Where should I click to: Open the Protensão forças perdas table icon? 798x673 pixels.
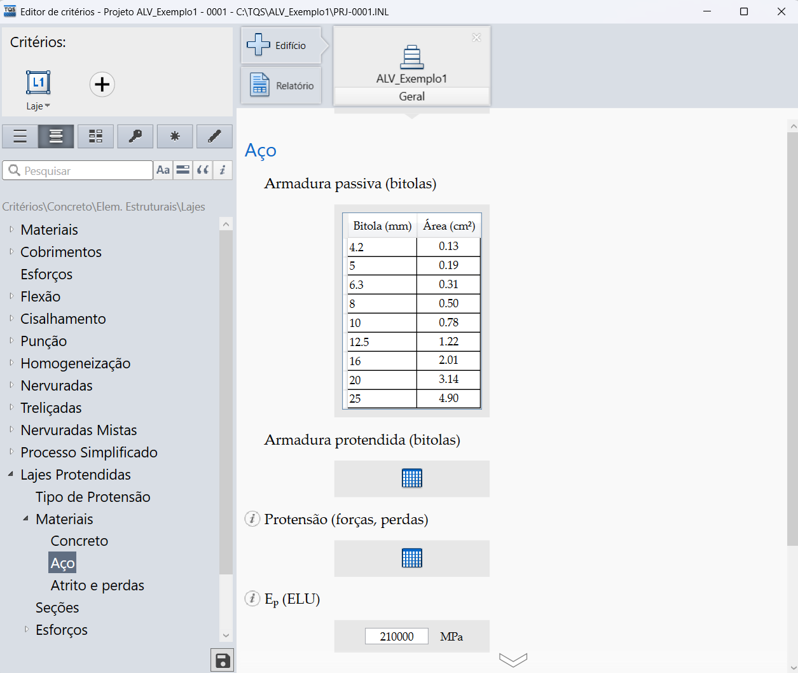click(x=412, y=558)
